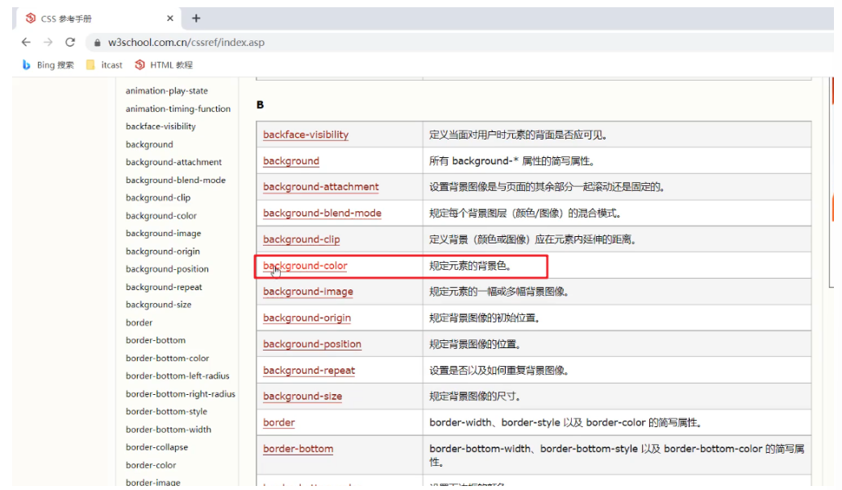The image size is (842, 490).
Task: Click the browser back arrow
Action: [x=26, y=42]
